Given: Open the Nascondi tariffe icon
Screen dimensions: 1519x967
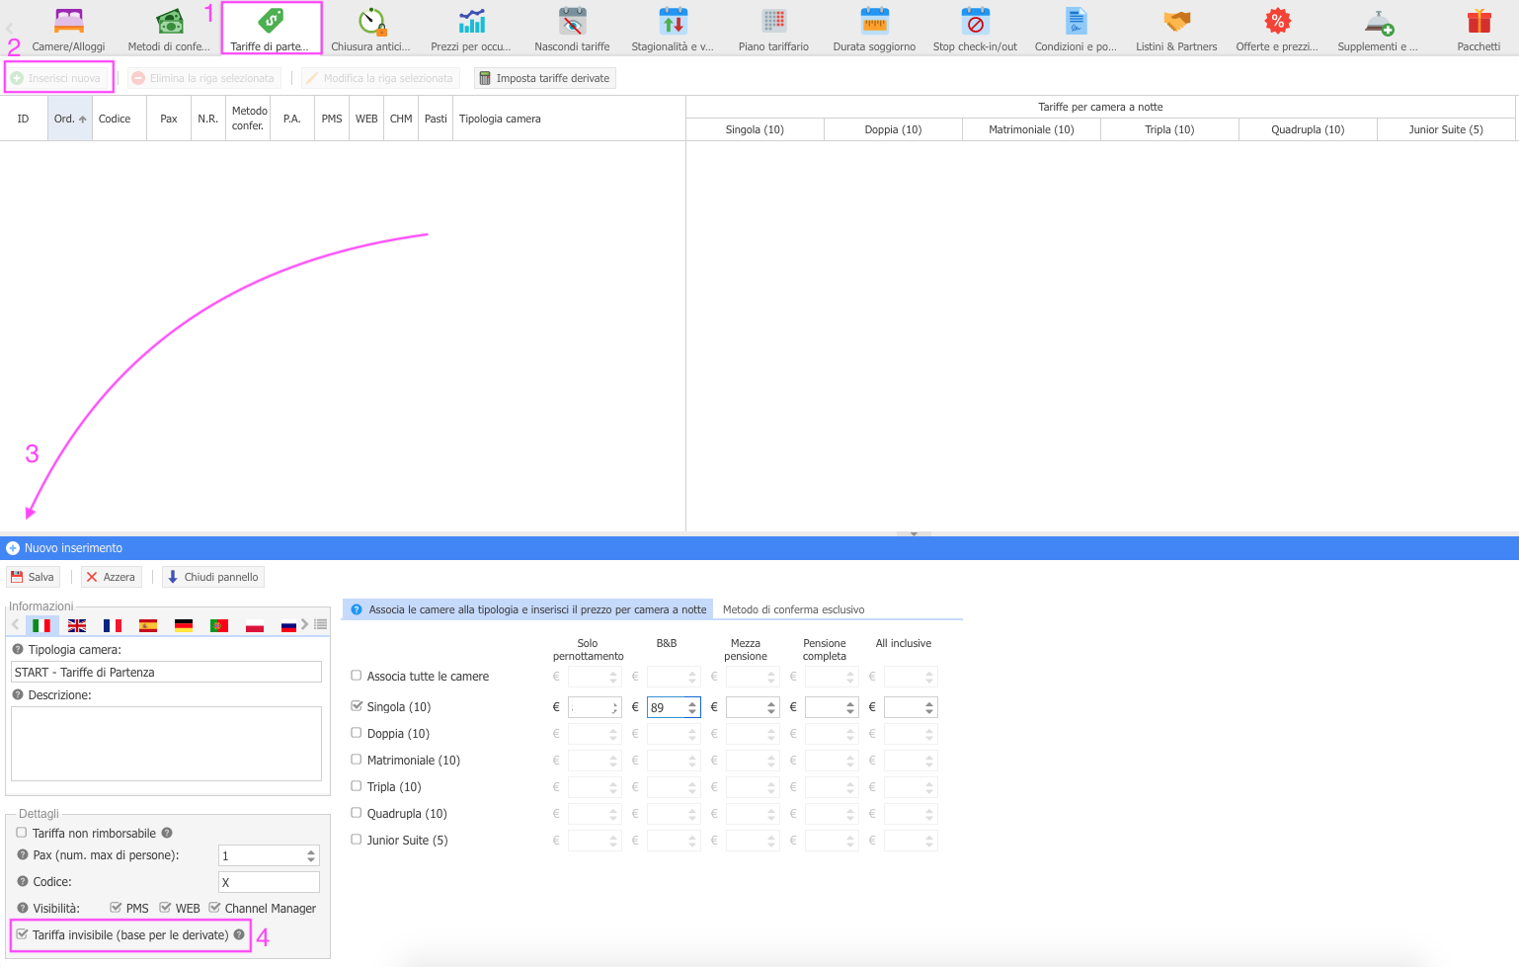Looking at the screenshot, I should coord(572,22).
